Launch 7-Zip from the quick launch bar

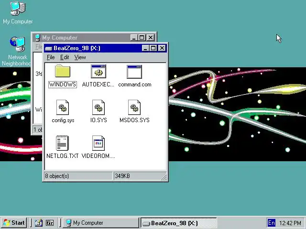coord(50,223)
